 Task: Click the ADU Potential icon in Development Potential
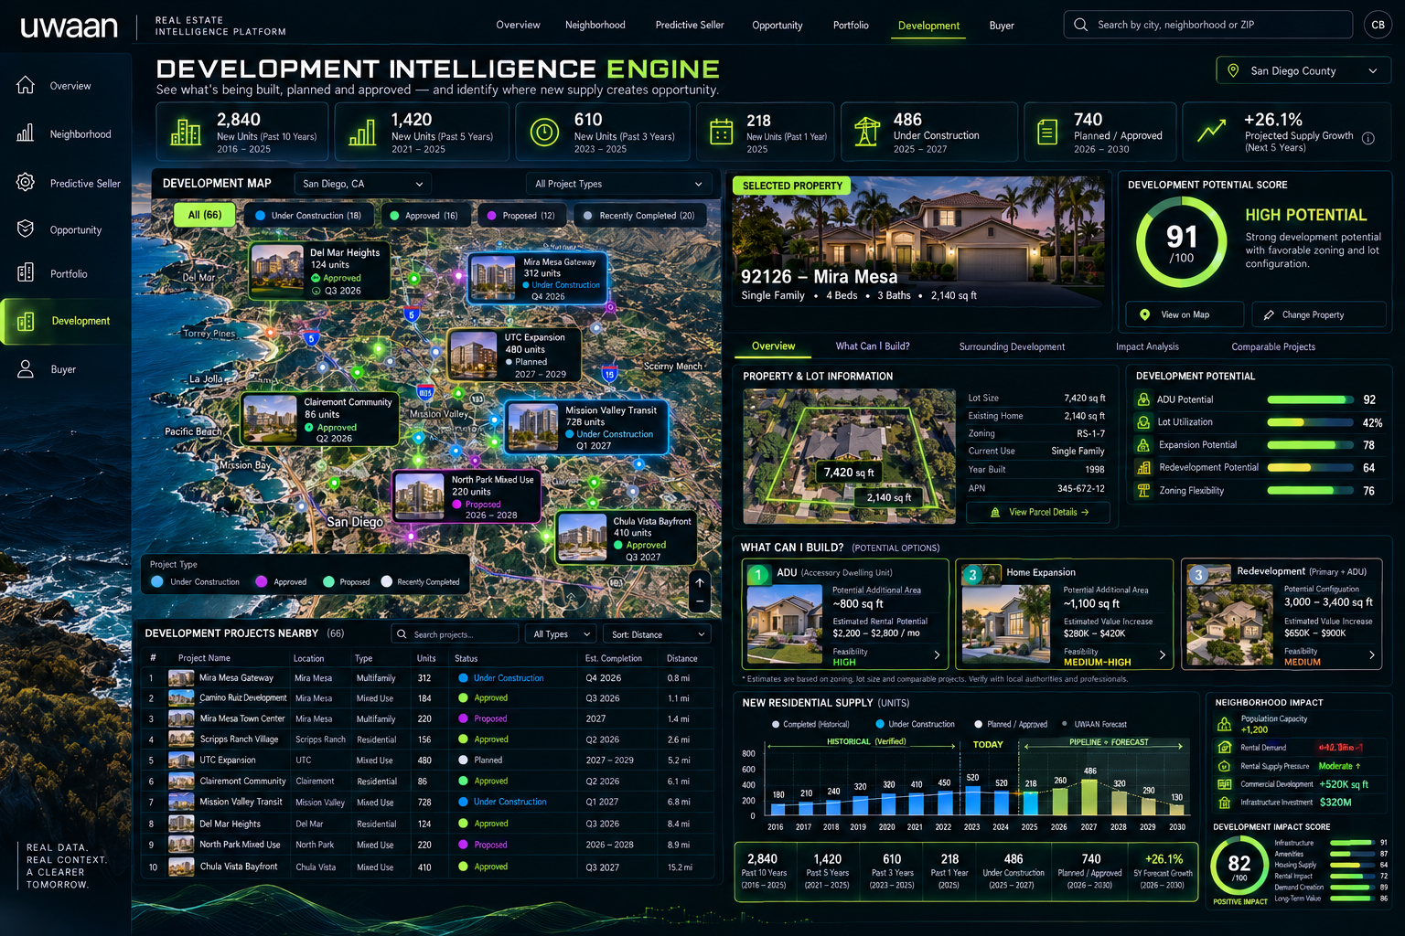(1143, 399)
